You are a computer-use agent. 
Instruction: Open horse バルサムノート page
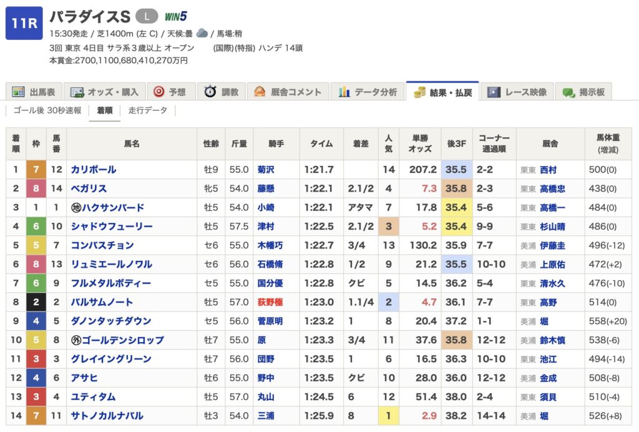click(102, 302)
